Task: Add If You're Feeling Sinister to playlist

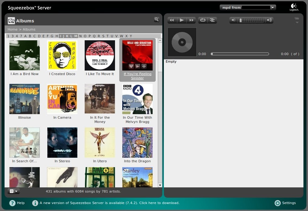Action: [x=144, y=66]
